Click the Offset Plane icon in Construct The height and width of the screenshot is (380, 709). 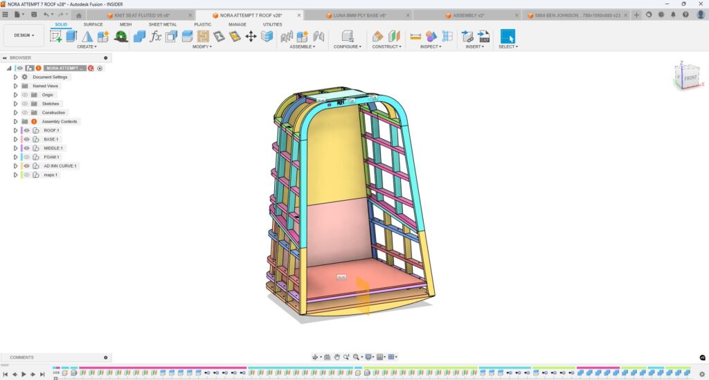pos(378,36)
